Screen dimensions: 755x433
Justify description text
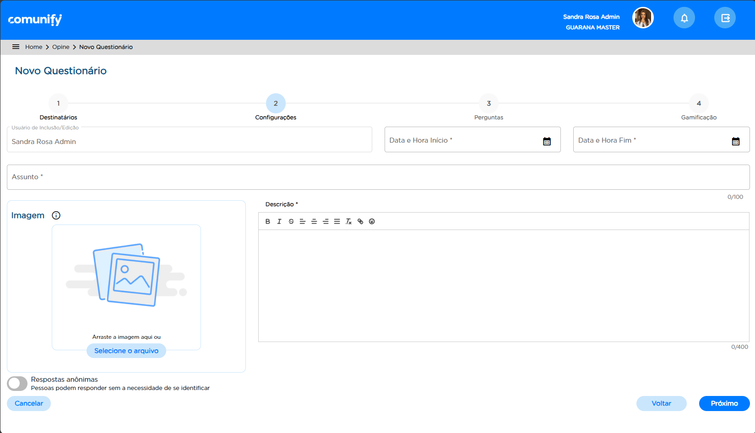coord(337,221)
